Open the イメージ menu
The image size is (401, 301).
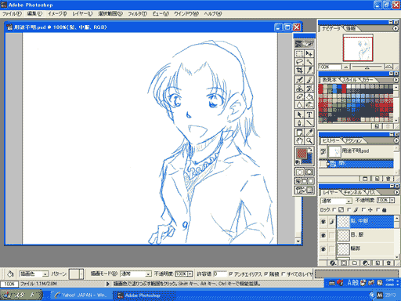[57, 13]
